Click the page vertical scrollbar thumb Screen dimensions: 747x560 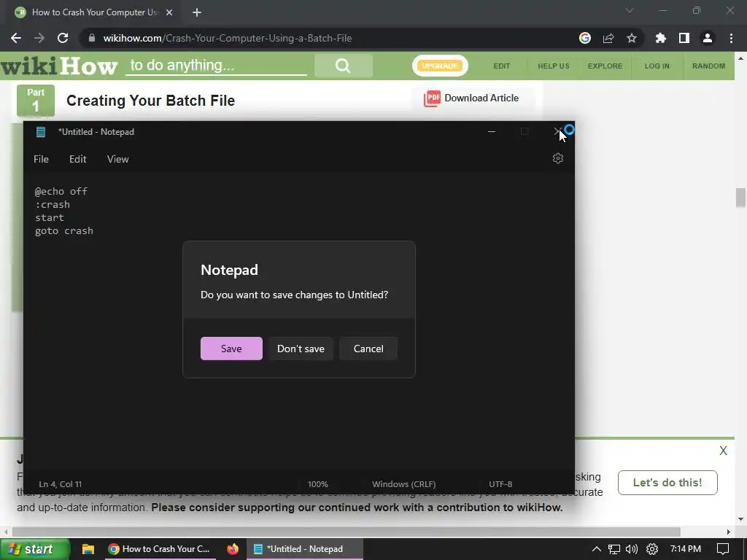point(741,198)
